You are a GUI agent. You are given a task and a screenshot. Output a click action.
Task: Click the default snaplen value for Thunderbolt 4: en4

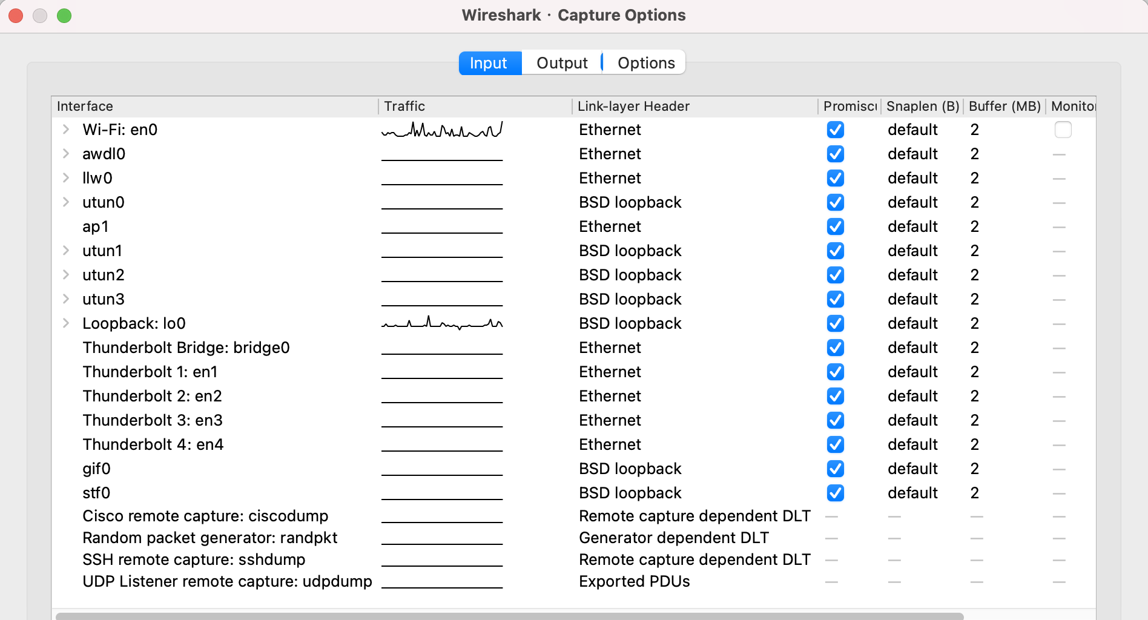pyautogui.click(x=912, y=444)
